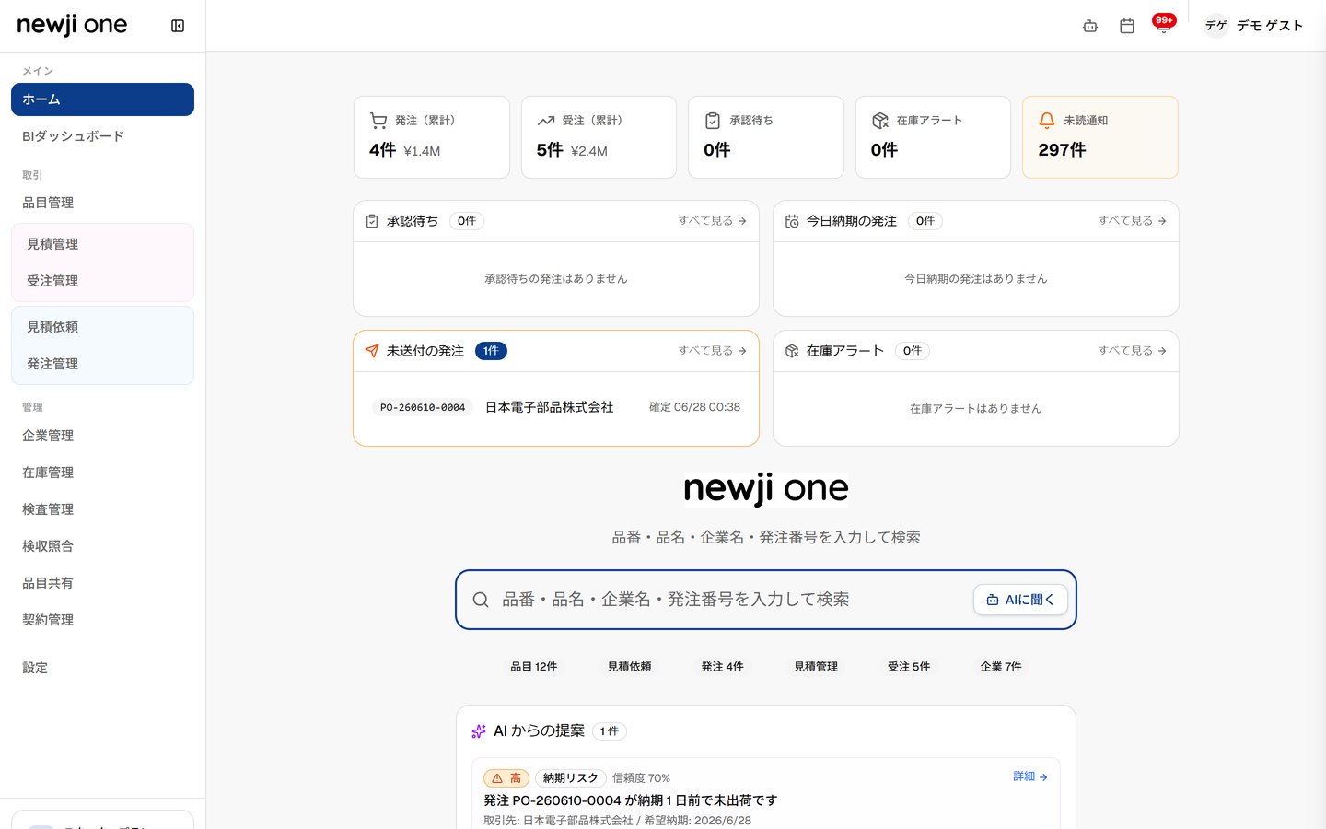
Task: Click the box icon on 在庫アラート stat card
Action: click(x=880, y=121)
